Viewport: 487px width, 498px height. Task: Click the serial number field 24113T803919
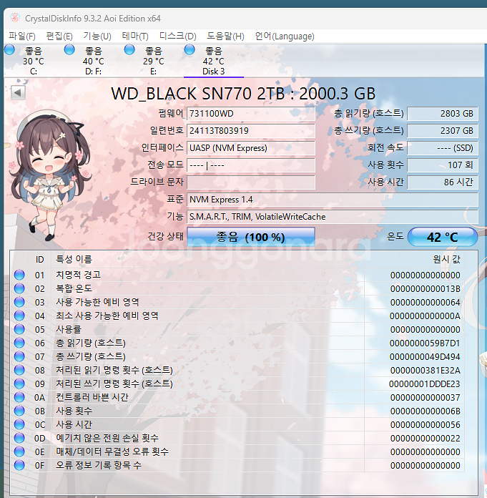tap(251, 130)
